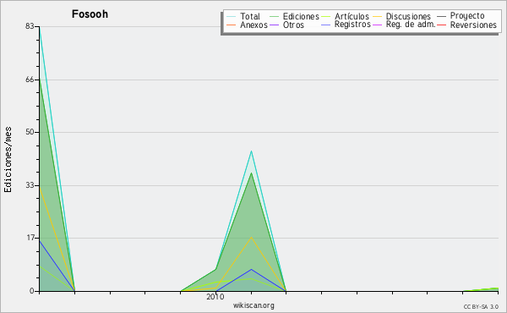Click the 2010 x-axis label
This screenshot has width=507, height=313.
tap(215, 297)
